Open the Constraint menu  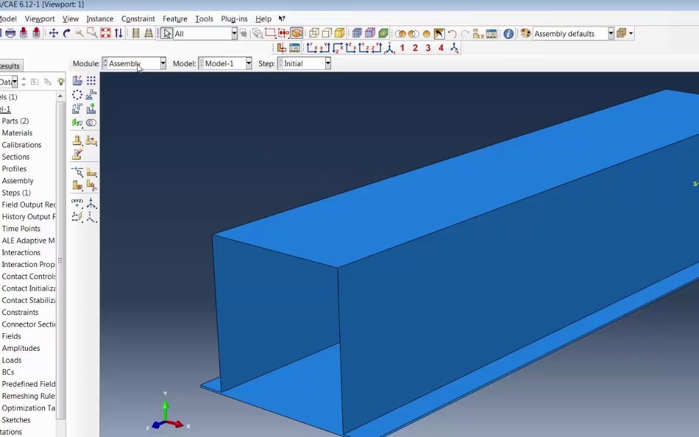click(138, 18)
